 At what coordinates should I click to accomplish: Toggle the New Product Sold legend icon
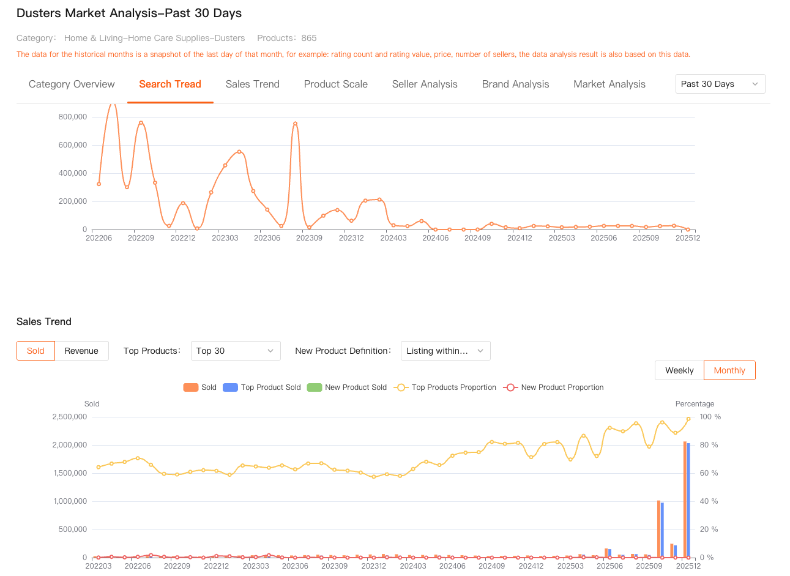315,387
